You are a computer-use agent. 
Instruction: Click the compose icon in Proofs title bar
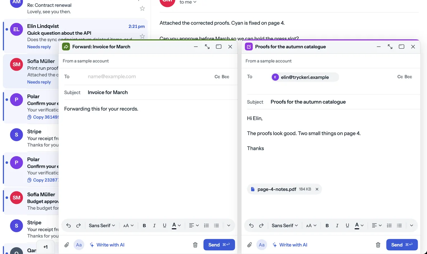[248, 47]
